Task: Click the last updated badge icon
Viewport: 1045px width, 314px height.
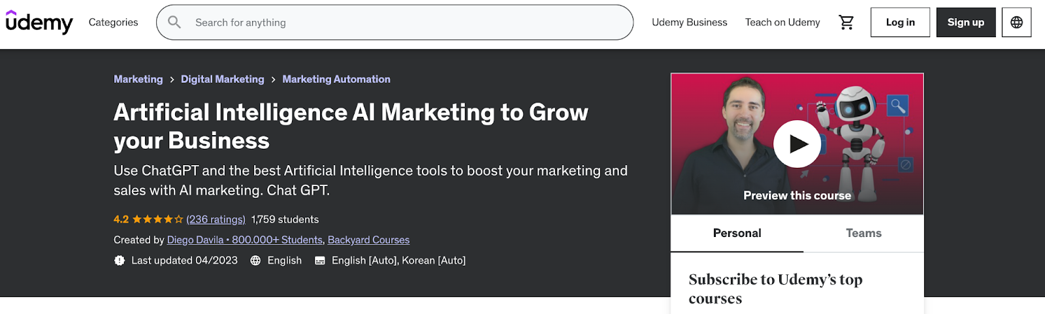Action: [x=120, y=260]
